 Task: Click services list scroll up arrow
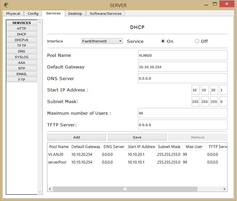click(x=40, y=22)
